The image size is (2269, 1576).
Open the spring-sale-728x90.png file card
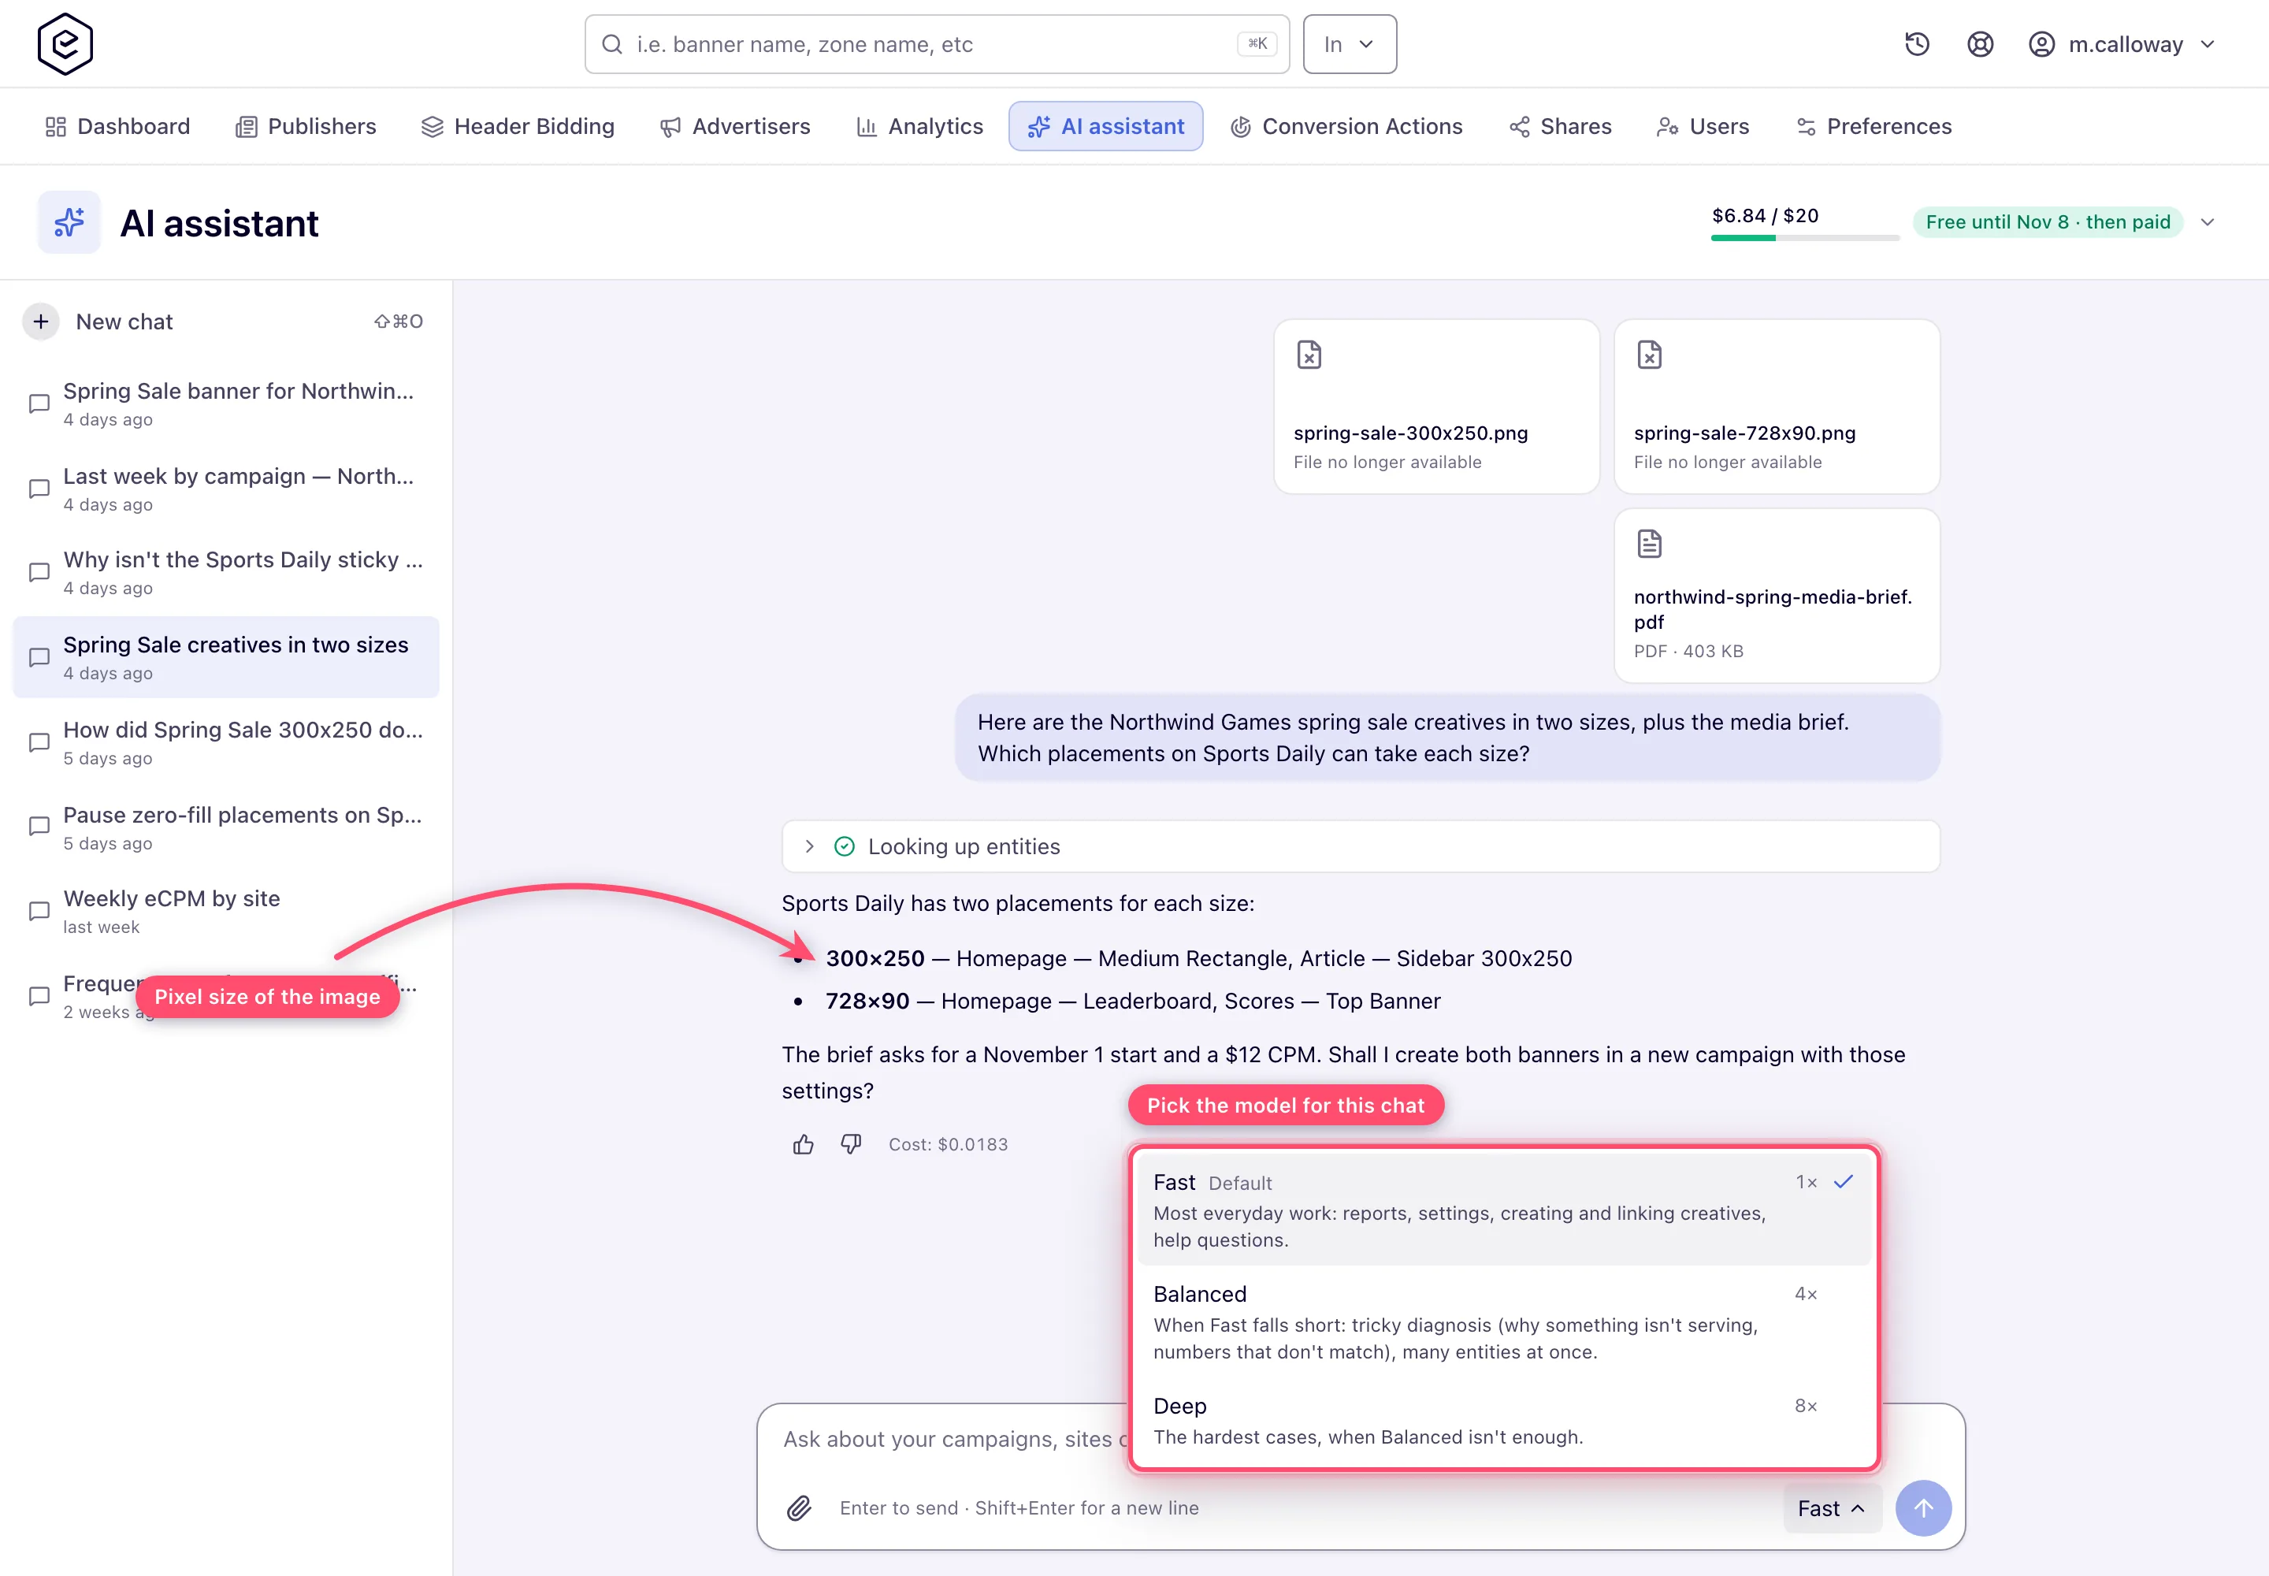coord(1777,406)
